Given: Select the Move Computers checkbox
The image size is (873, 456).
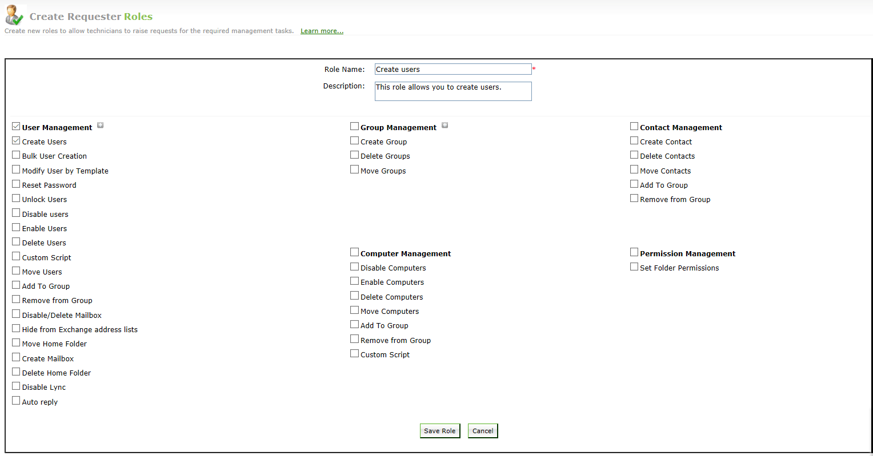Looking at the screenshot, I should (354, 310).
